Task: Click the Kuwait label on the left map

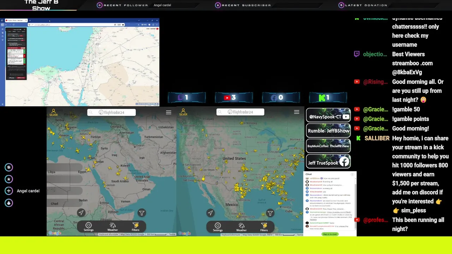Action: pyautogui.click(x=125, y=165)
